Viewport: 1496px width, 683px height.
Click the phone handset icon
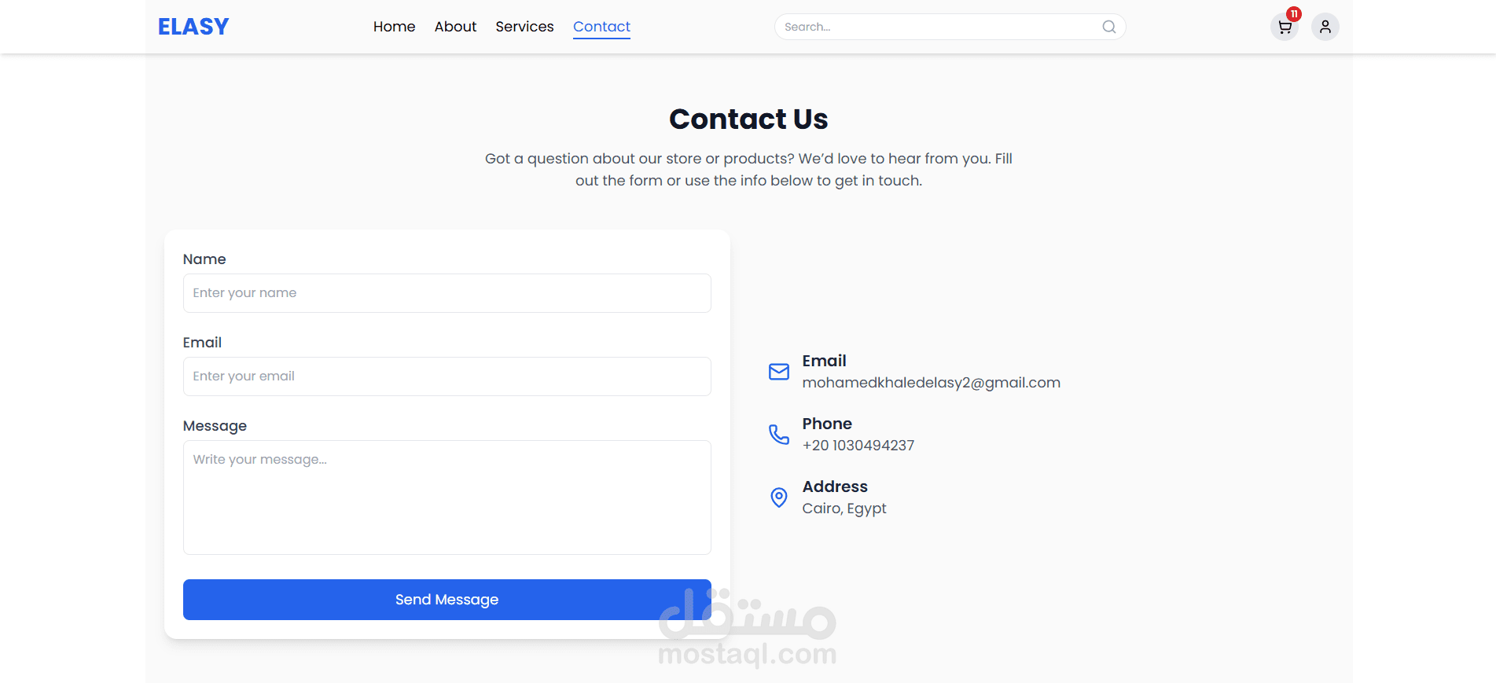click(x=778, y=435)
